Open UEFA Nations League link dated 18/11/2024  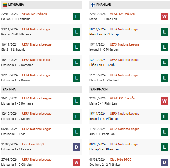(125, 29)
